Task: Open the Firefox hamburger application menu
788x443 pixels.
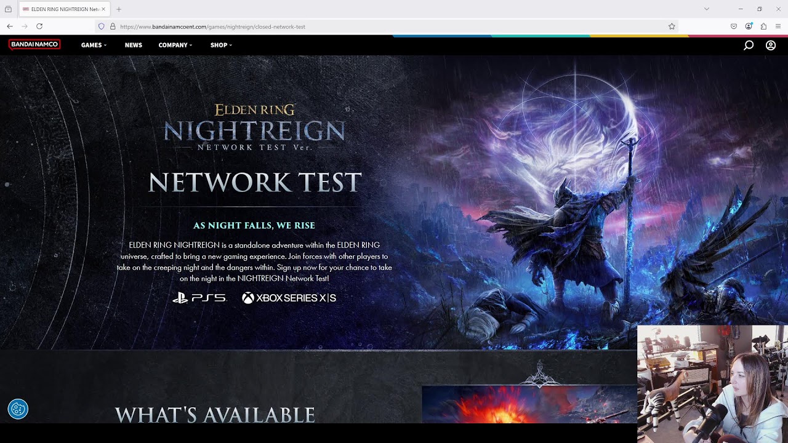Action: click(x=778, y=26)
